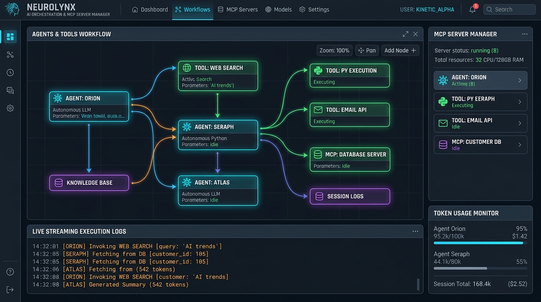The height and width of the screenshot is (302, 541).
Task: Click the Agent Seraph token usage bar
Action: tap(480, 268)
